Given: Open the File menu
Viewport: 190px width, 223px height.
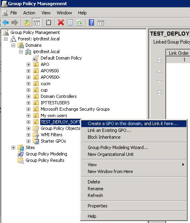Looking at the screenshot, I should click(14, 13).
